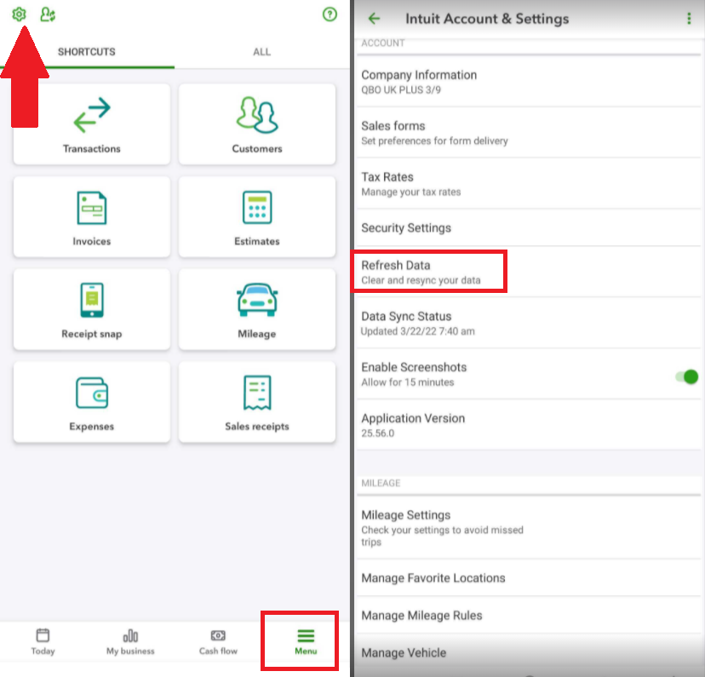Open Sales forms preferences
The image size is (705, 677).
[529, 133]
